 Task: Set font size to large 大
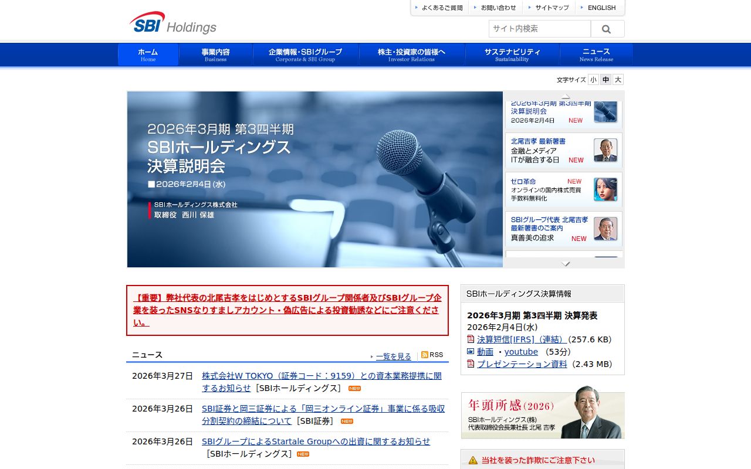tap(618, 80)
